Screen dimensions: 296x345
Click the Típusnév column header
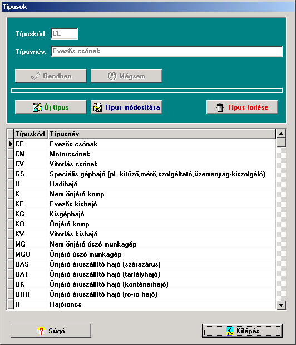coord(162,134)
